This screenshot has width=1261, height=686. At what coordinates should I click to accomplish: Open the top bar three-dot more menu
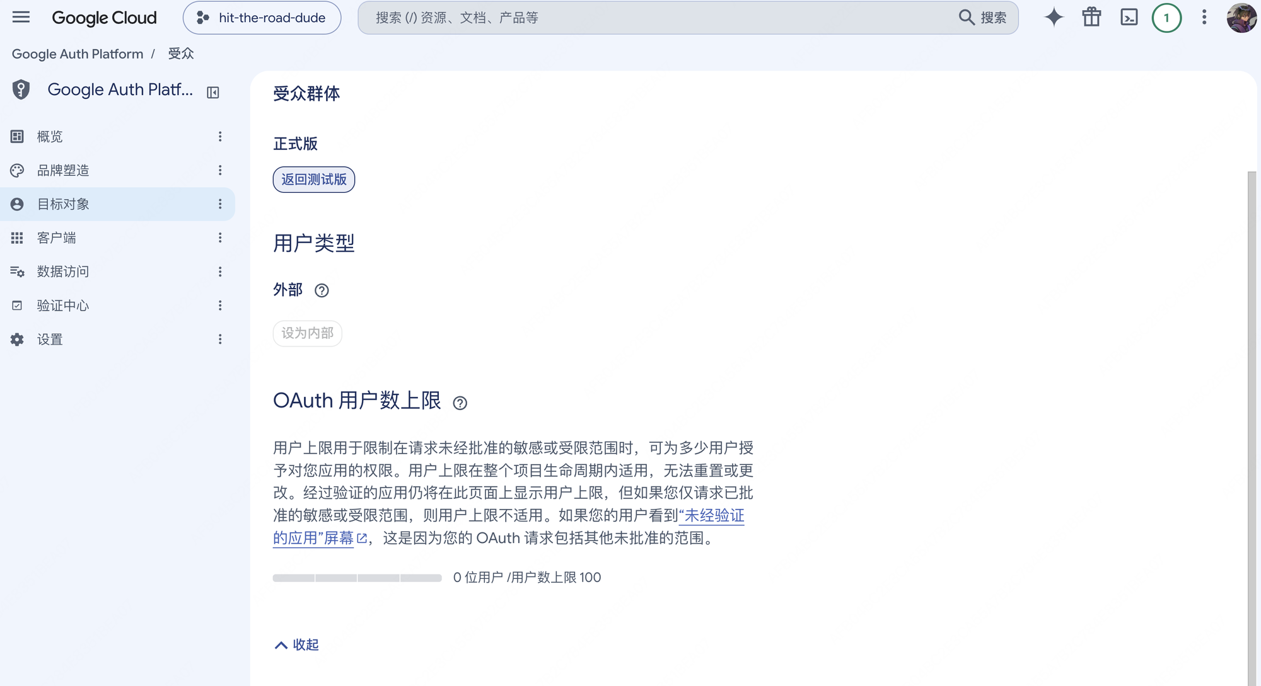(1204, 17)
